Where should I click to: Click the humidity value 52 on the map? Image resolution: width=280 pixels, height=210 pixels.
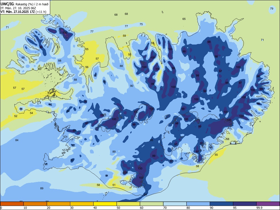click(16, 116)
